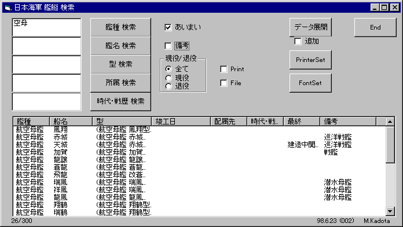Click the 時代・戦歴 検索 button
This screenshot has height=227, width=403.
(120, 101)
